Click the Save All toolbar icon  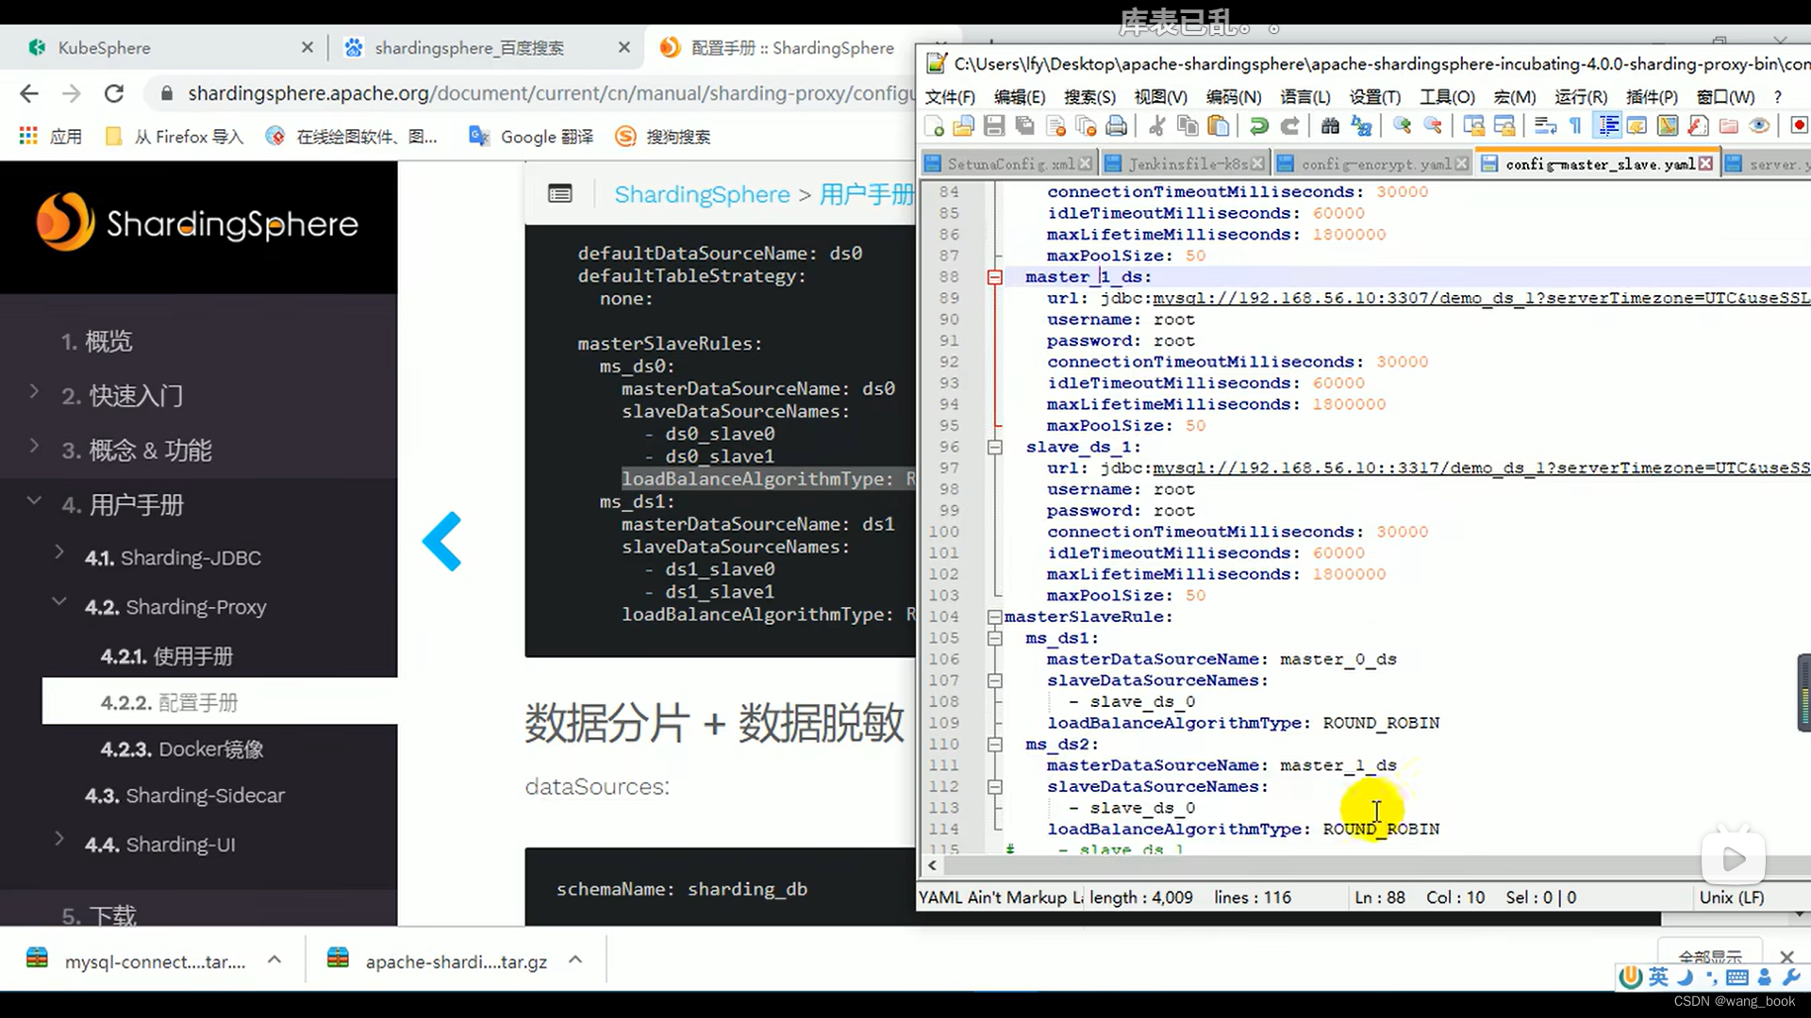(1025, 125)
